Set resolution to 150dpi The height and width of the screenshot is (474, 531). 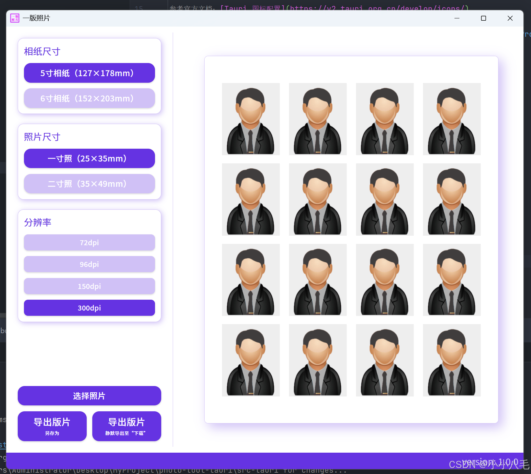pos(89,286)
